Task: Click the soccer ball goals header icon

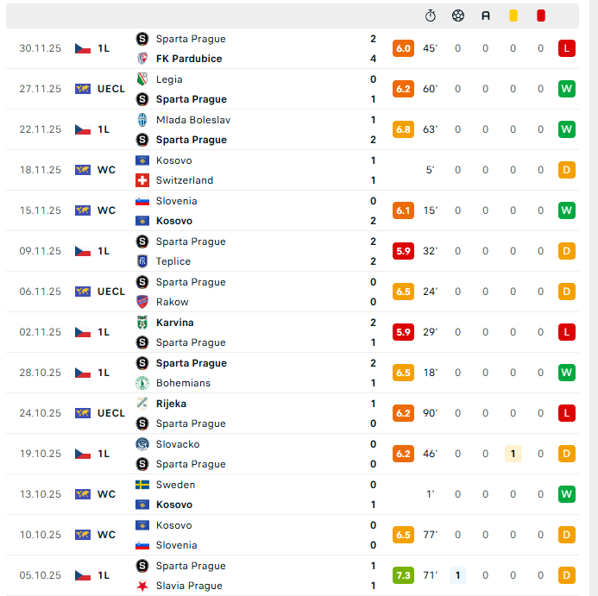Action: coord(458,16)
